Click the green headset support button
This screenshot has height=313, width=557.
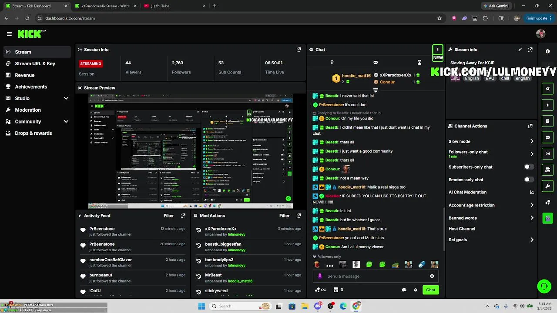(544, 286)
